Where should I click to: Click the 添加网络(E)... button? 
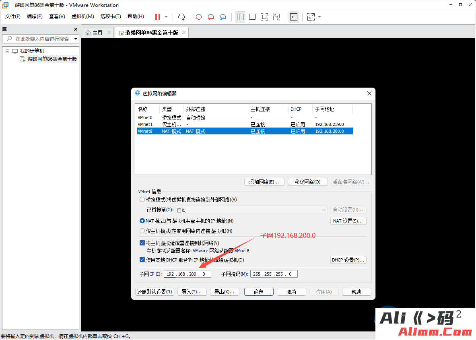[x=264, y=182]
